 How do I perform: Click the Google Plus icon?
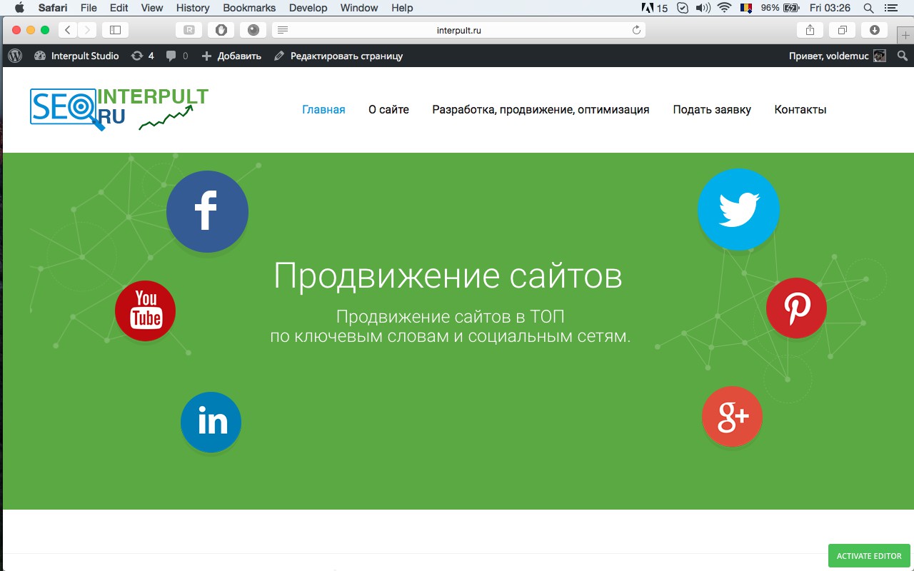pyautogui.click(x=733, y=417)
